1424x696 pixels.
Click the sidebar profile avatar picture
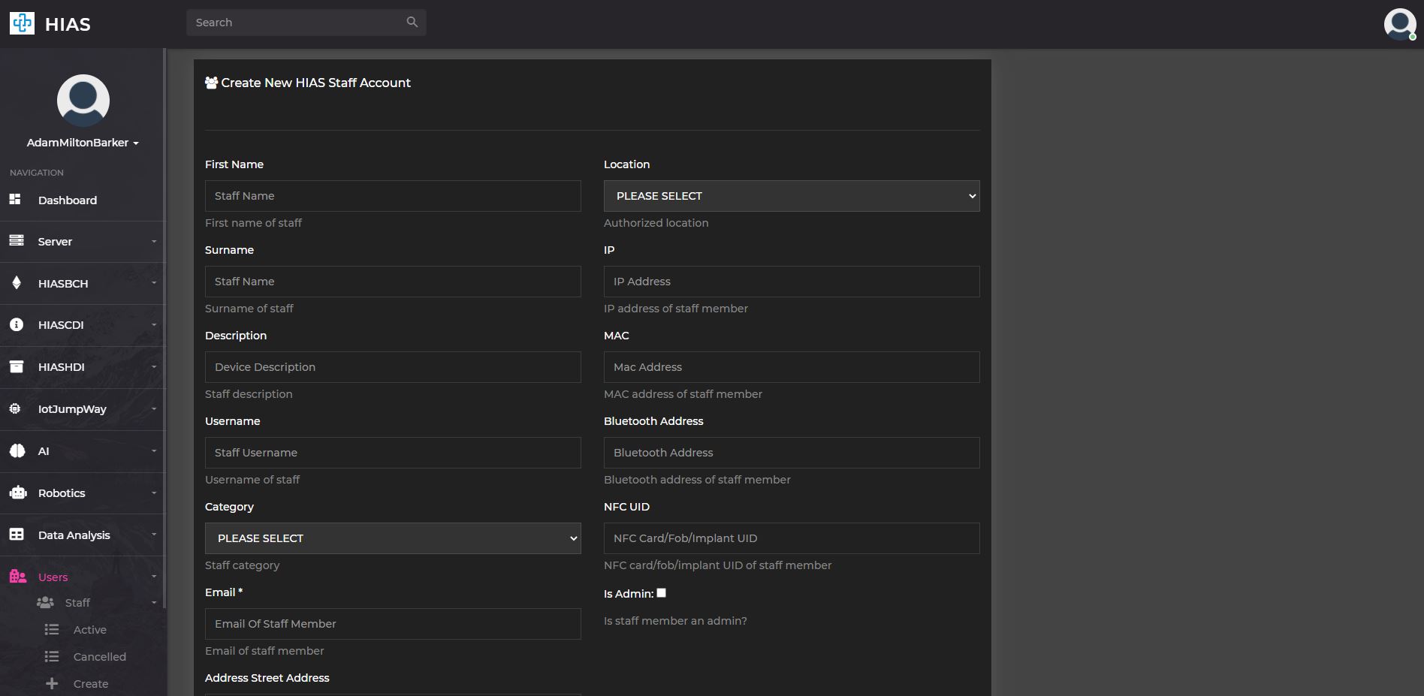[83, 101]
